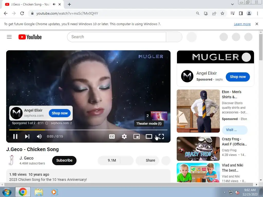Pause the video playback
Screen dimensions: 263x197
15,136
